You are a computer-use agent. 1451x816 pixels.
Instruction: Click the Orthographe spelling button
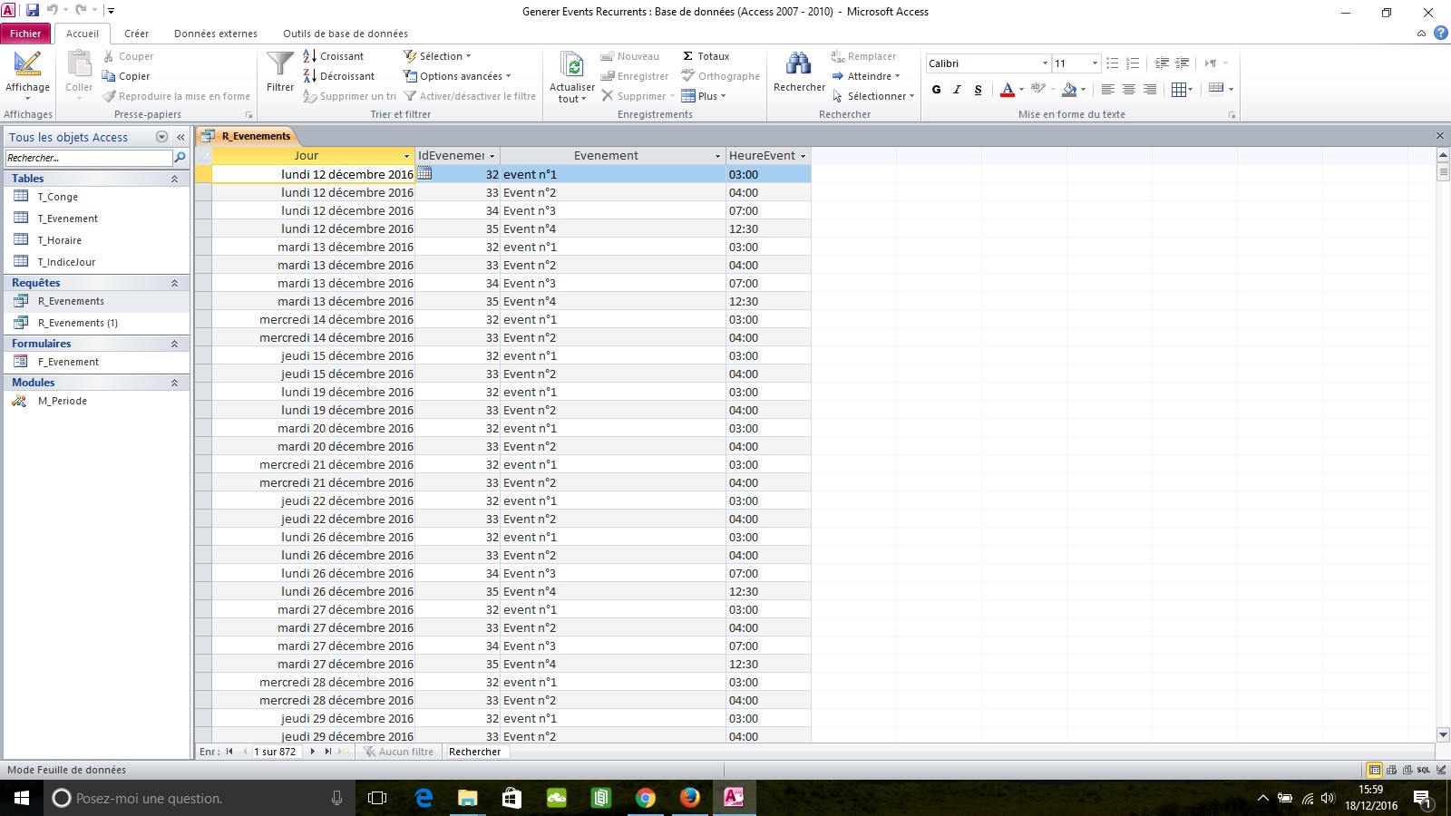[x=720, y=76]
